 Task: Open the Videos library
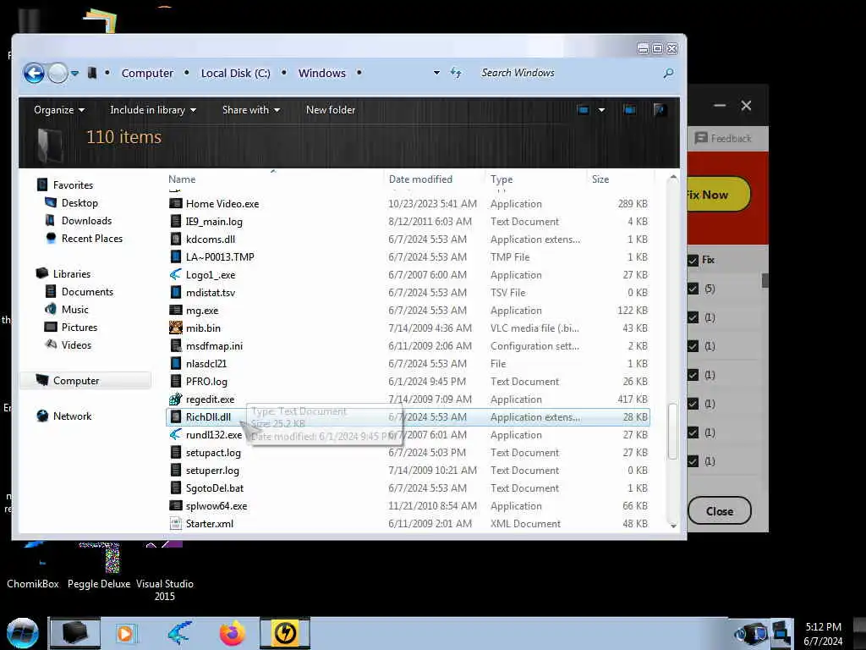76,345
